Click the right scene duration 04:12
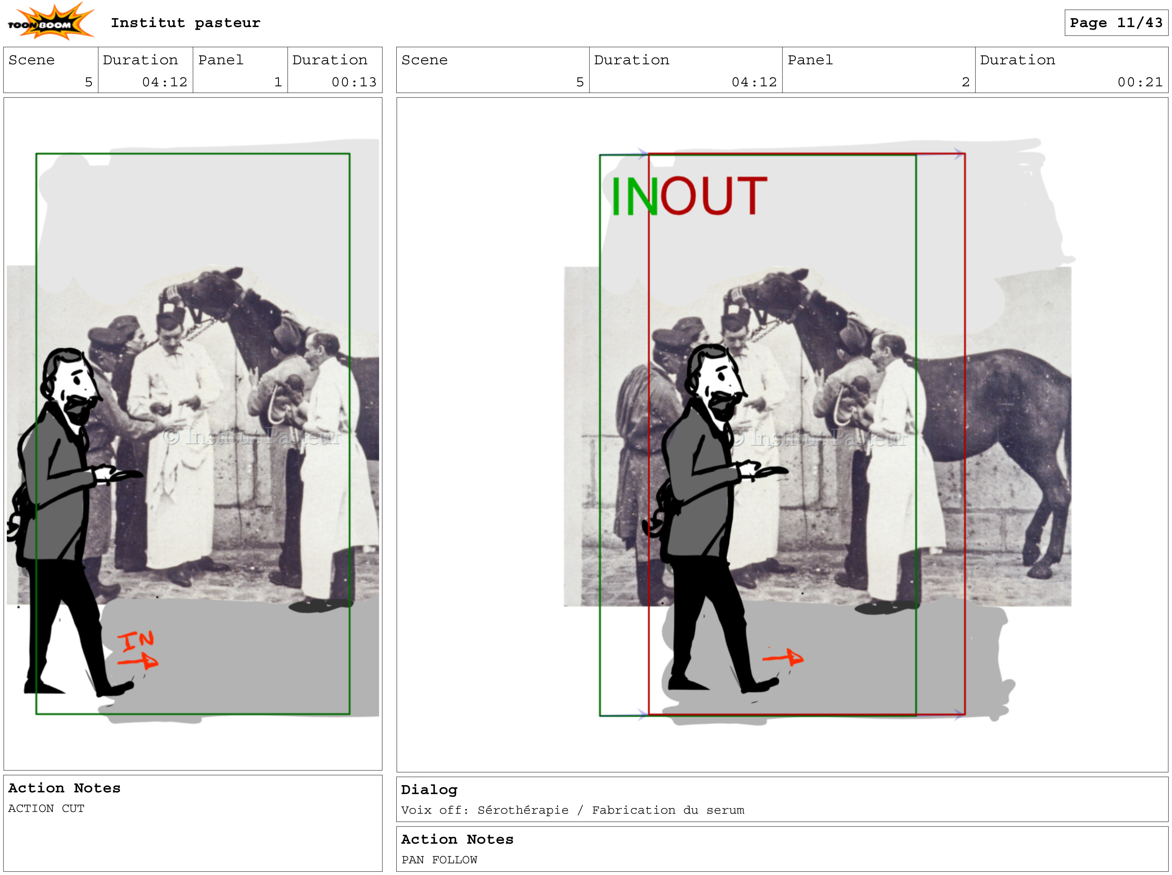 753,82
